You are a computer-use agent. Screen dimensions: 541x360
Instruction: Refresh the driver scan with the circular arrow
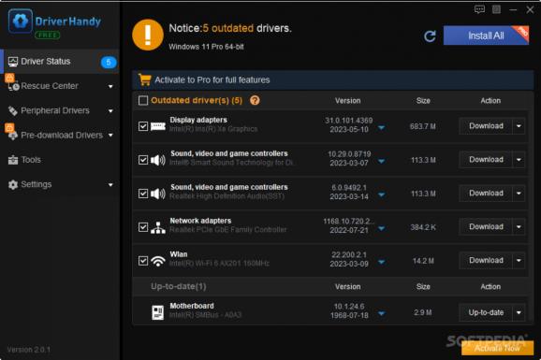[x=430, y=36]
